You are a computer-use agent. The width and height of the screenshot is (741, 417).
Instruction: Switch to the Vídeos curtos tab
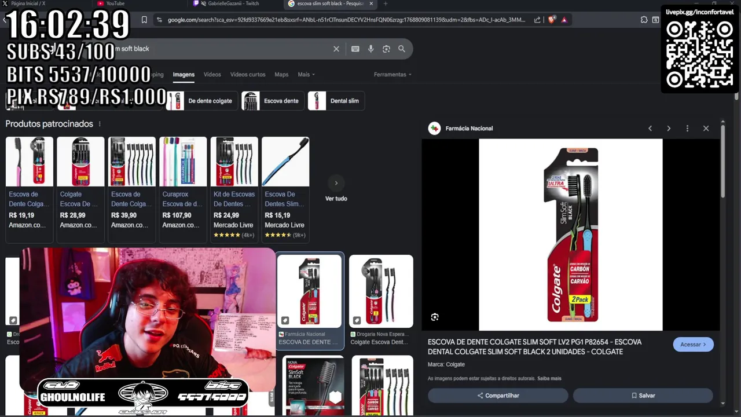[x=248, y=75]
